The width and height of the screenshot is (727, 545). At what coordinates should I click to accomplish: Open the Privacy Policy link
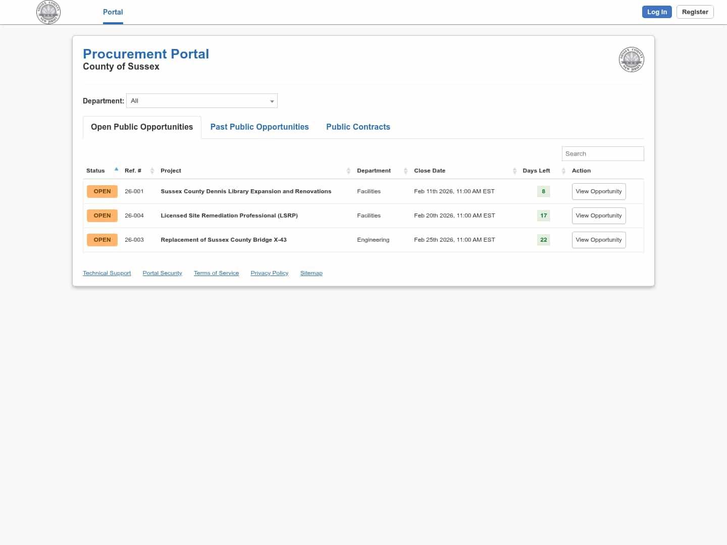269,273
